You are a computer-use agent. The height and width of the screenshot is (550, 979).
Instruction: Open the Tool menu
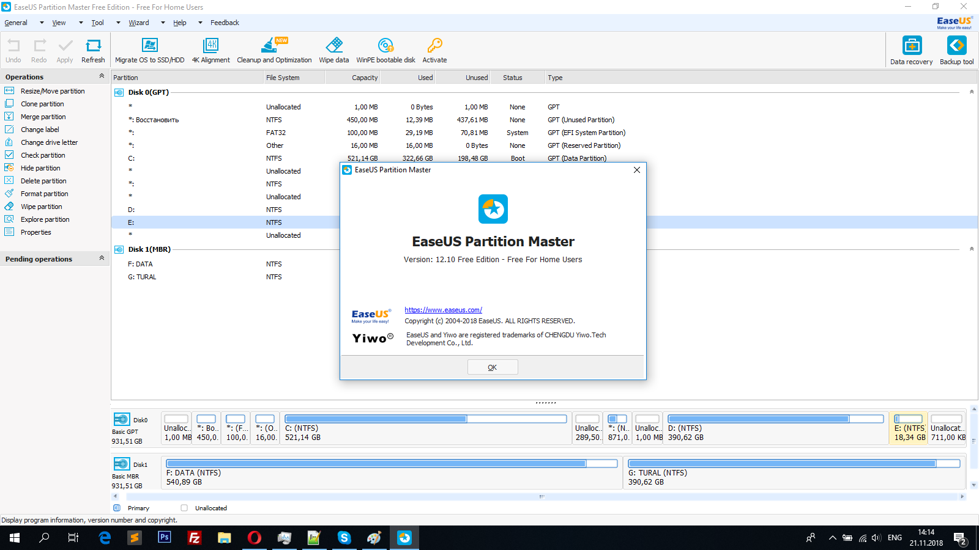coord(97,23)
